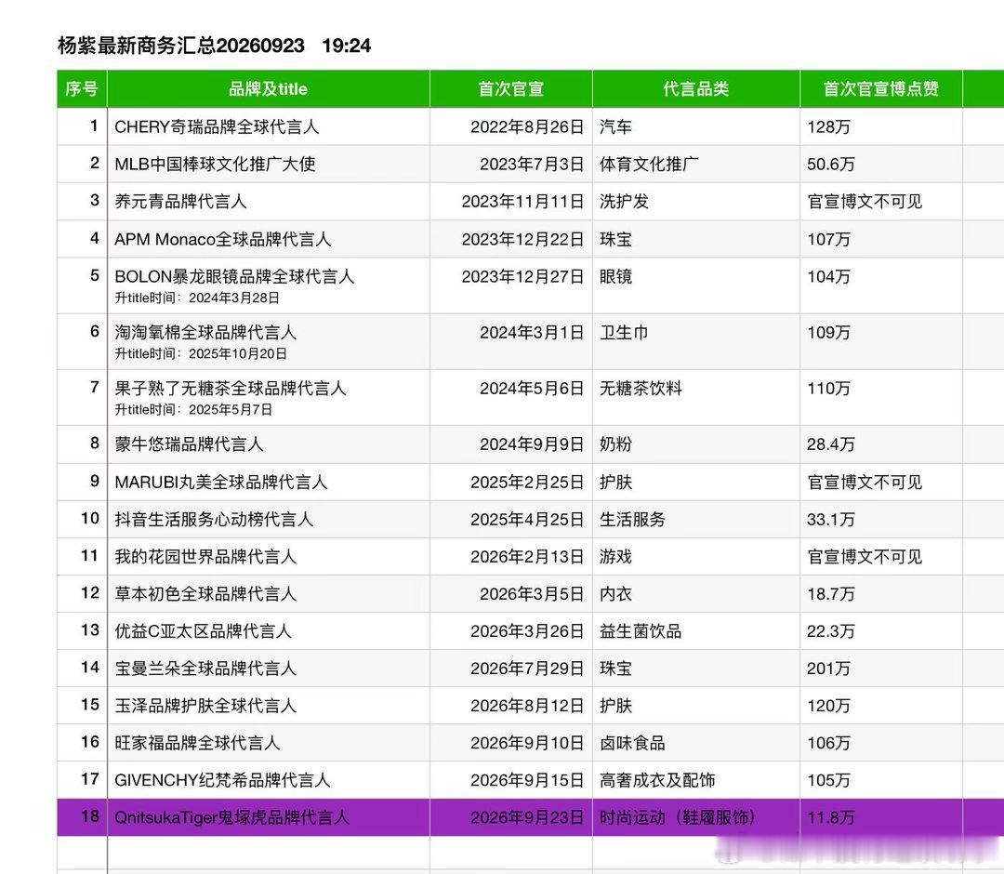The height and width of the screenshot is (874, 1004).
Task: Click the date 2026年7月29日
Action: tap(527, 669)
